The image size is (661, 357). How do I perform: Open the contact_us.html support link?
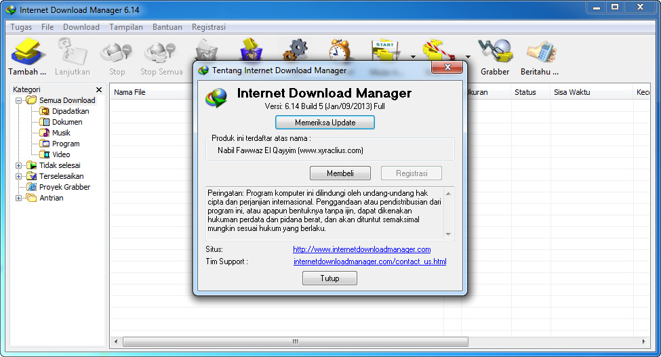coord(369,261)
